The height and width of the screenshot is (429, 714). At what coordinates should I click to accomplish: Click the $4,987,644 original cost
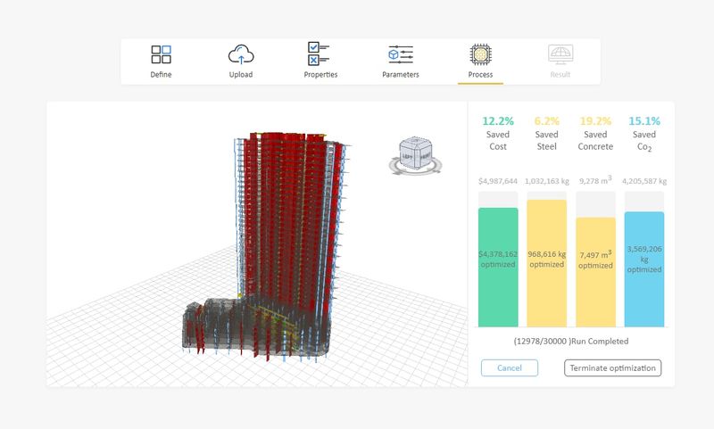[498, 181]
